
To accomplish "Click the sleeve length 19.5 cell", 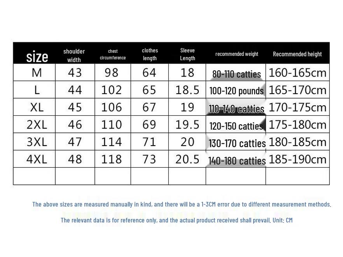I will pyautogui.click(x=187, y=125).
